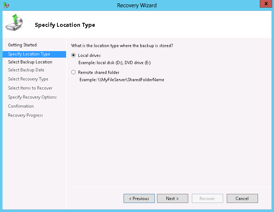Click the Recovery Wizard window title text
274x212 pixels.
(137, 5)
